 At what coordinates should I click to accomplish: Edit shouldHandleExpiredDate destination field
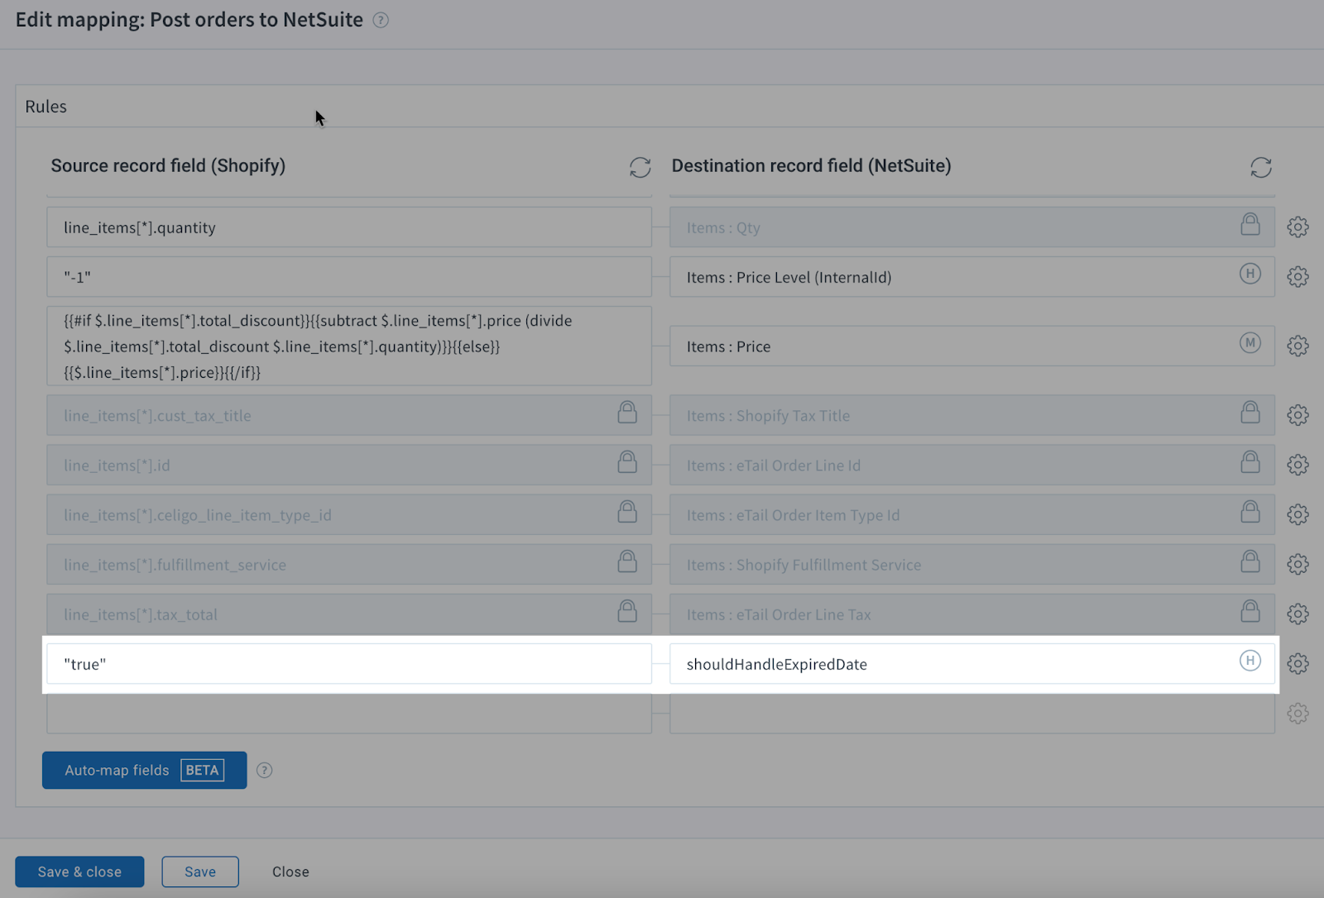(x=972, y=664)
